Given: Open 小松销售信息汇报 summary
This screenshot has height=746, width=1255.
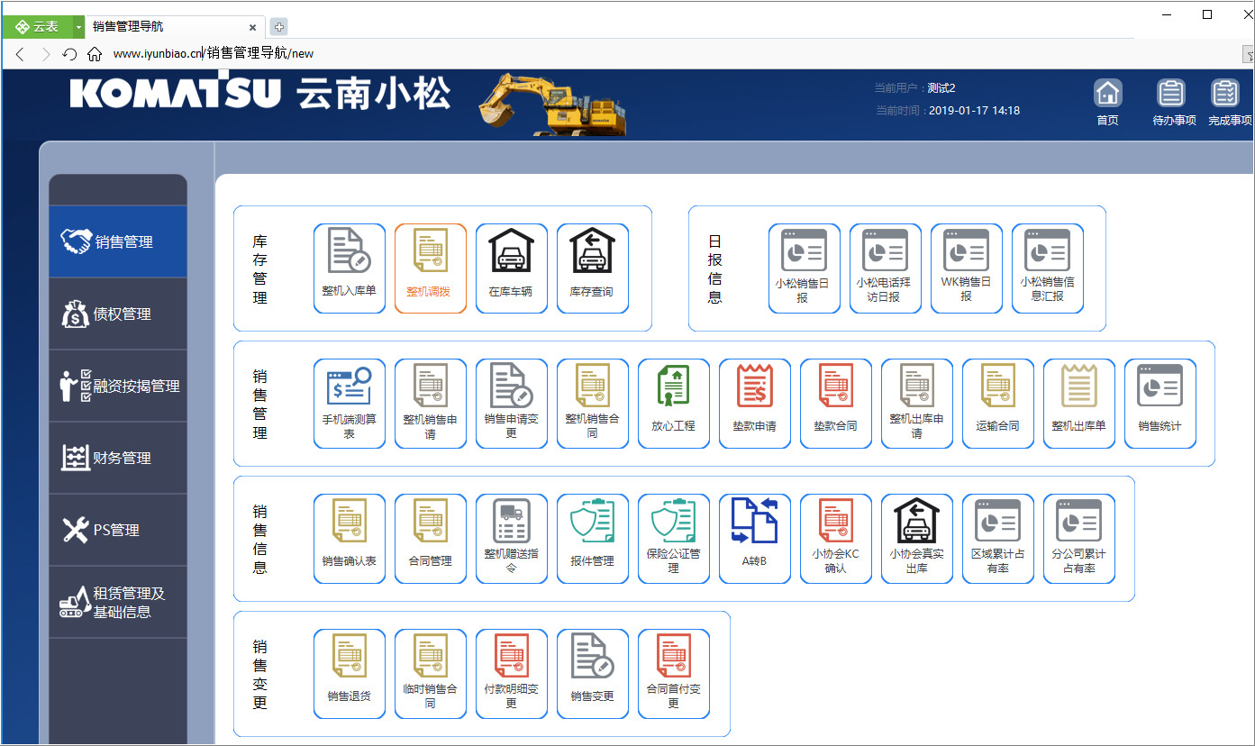Looking at the screenshot, I should click(x=1048, y=268).
